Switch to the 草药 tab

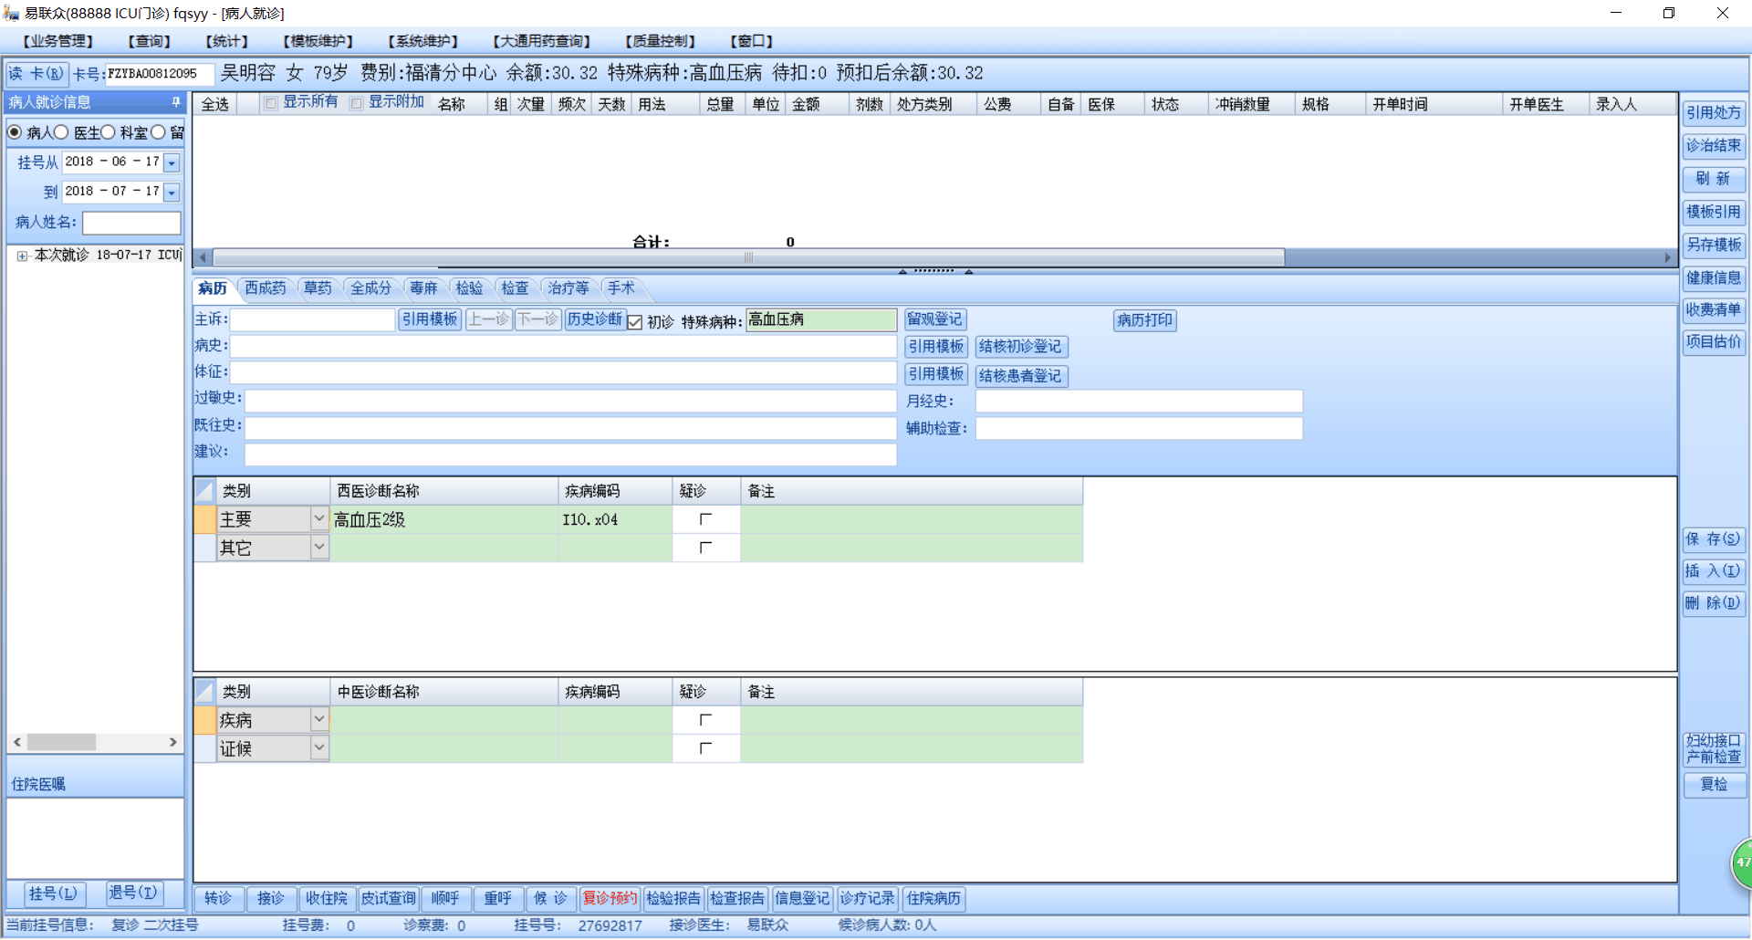tap(318, 288)
